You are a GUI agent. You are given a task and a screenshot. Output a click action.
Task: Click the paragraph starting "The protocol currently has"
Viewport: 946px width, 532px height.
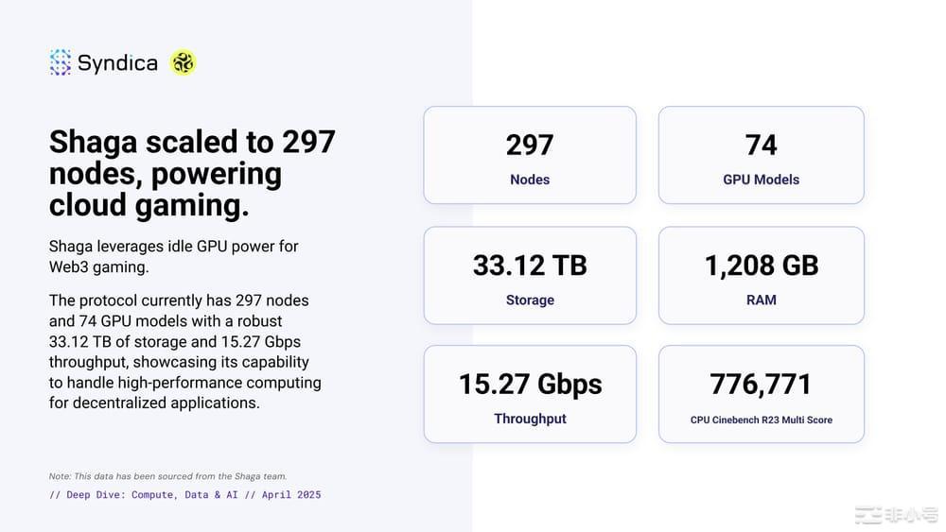(185, 352)
